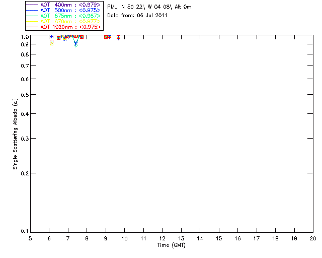This screenshot has height=258, width=322.
Task: Click the 'Data from: 06 Jul 2011' label
Action: pos(137,16)
